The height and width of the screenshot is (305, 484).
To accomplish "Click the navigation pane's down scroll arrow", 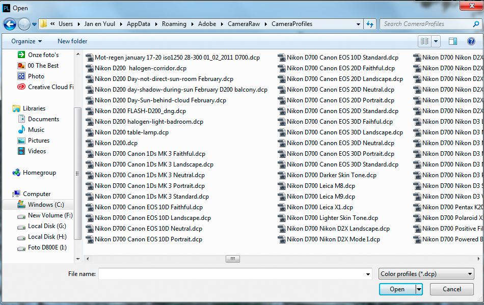I will click(78, 259).
